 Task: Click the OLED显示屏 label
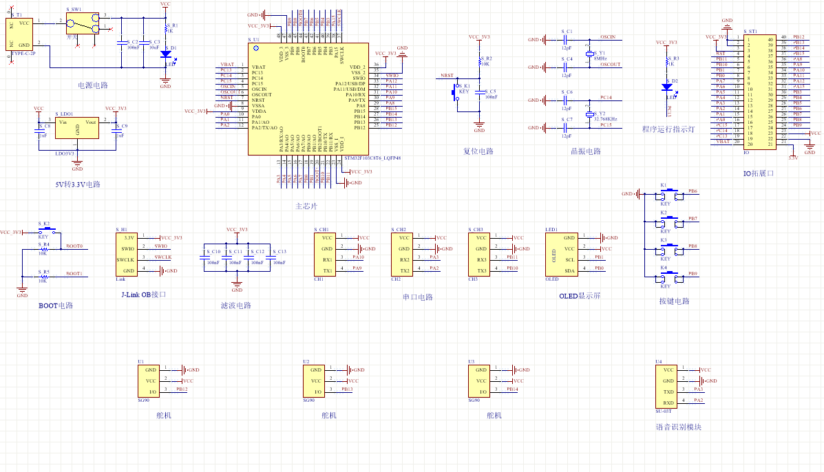click(x=580, y=296)
